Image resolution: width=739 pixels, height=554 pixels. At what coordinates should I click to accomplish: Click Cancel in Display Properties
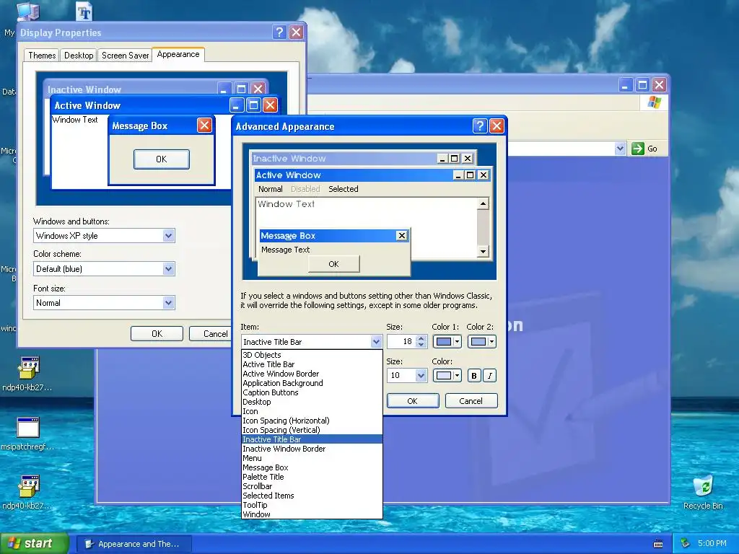tap(210, 333)
